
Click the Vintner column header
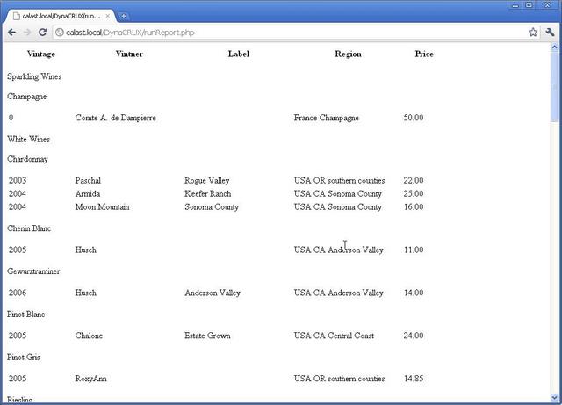129,54
